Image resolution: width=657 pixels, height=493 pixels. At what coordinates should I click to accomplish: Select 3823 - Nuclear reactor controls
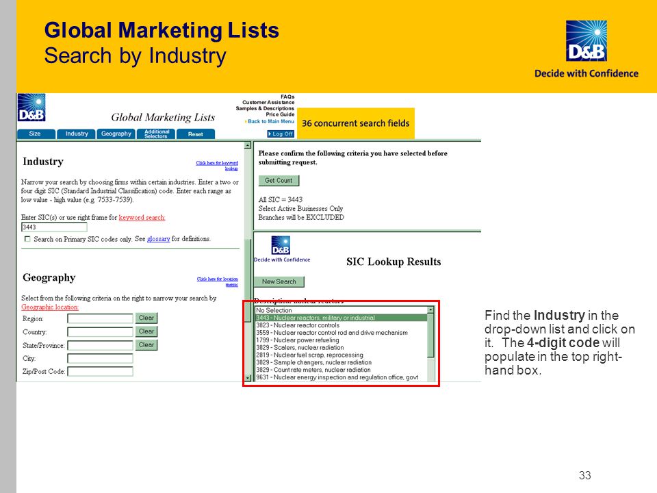(341, 325)
